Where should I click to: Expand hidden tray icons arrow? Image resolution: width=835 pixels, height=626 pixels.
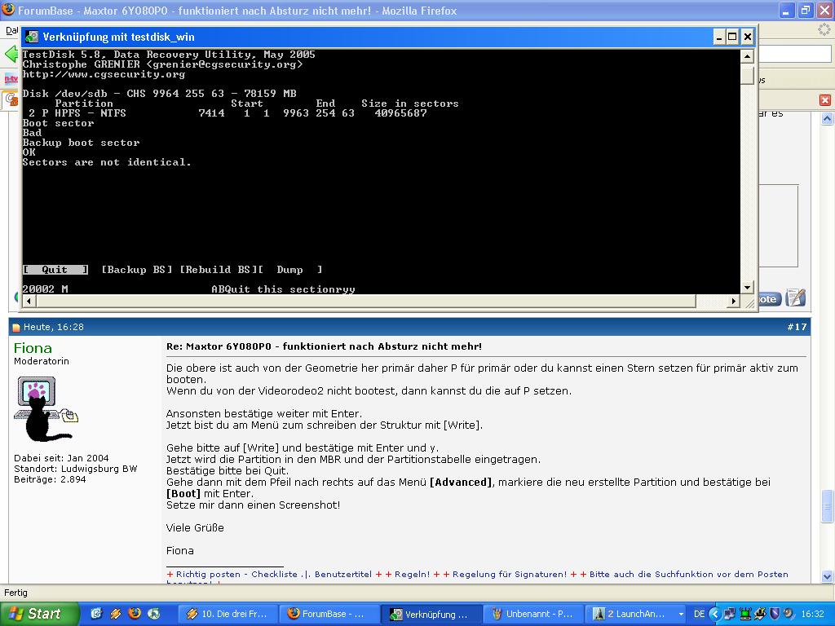click(714, 614)
